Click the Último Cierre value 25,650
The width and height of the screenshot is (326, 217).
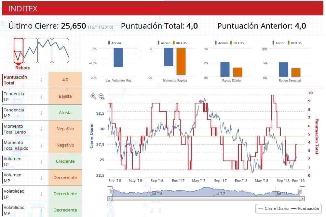click(x=74, y=26)
